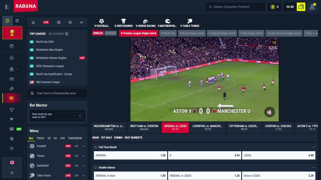Go to the sidebar home house icon

12,58
